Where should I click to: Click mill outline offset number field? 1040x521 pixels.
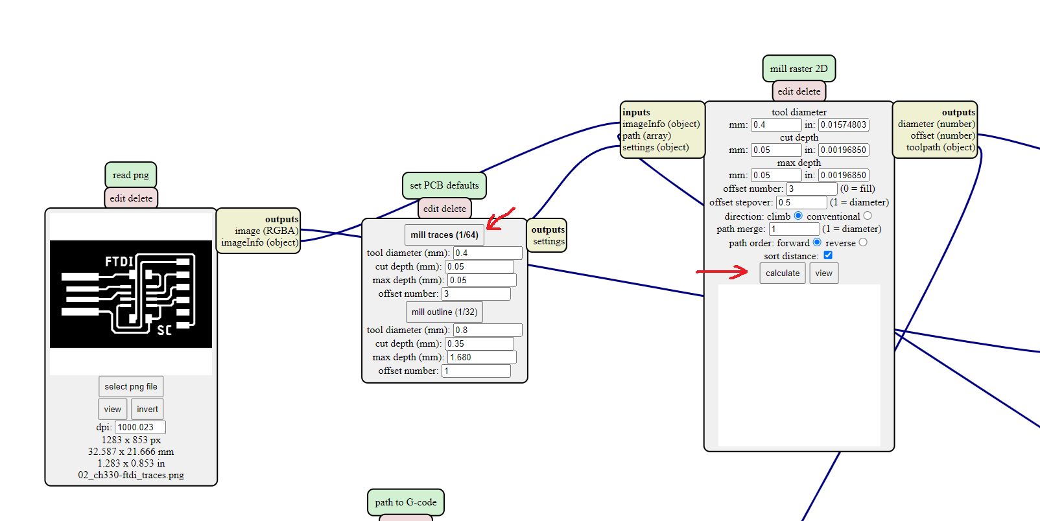[x=476, y=371]
